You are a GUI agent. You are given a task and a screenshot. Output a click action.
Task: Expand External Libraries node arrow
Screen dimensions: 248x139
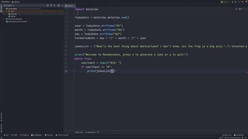tap(4, 19)
